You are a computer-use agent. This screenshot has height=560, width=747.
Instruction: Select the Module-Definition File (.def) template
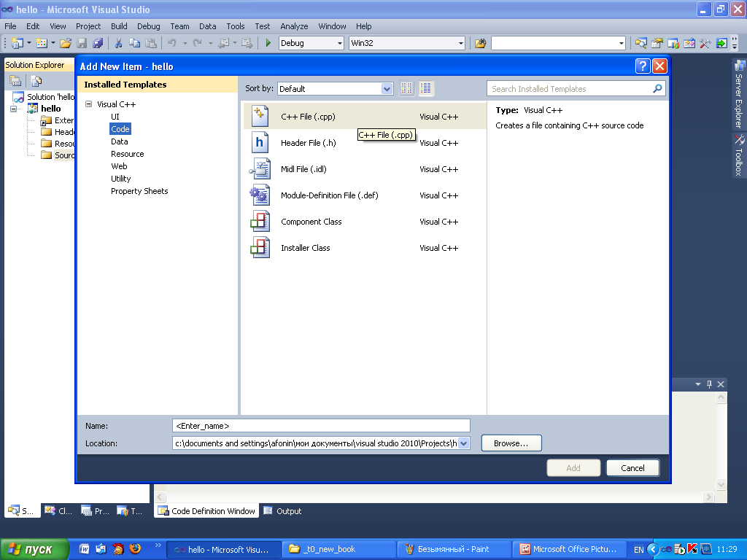pos(365,195)
